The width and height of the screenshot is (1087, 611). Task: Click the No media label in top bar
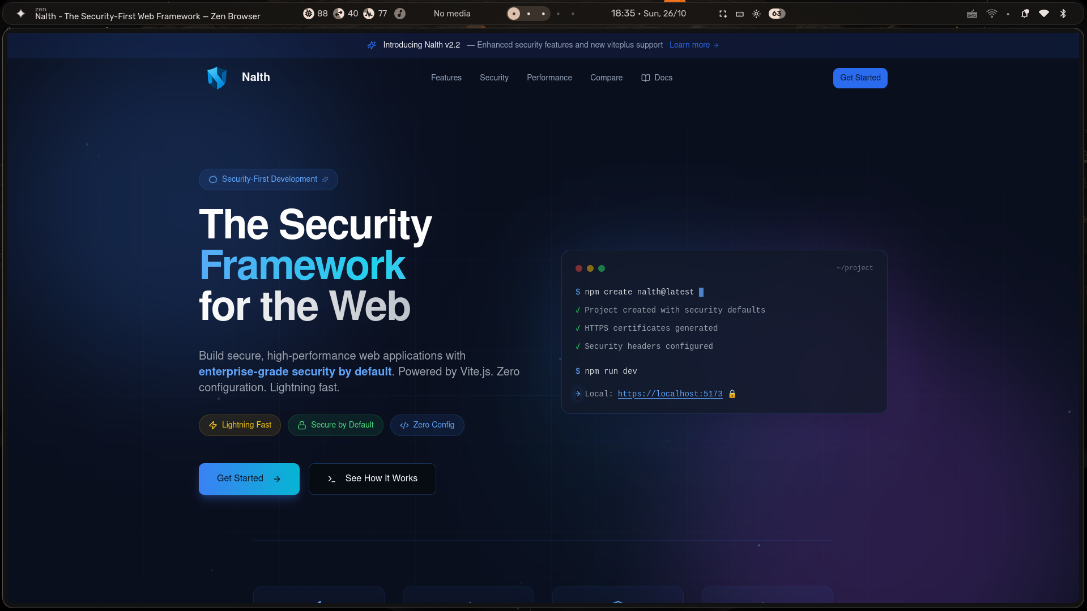click(x=452, y=14)
